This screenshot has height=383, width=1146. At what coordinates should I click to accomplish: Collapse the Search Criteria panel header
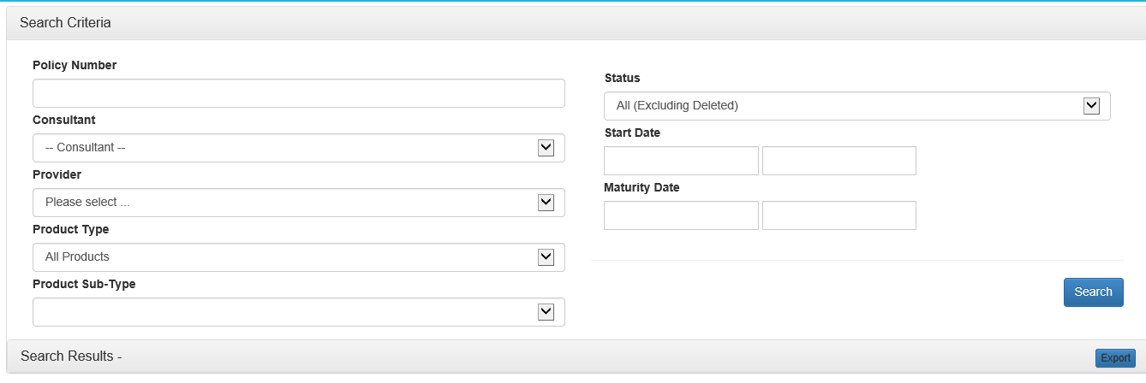click(x=65, y=23)
